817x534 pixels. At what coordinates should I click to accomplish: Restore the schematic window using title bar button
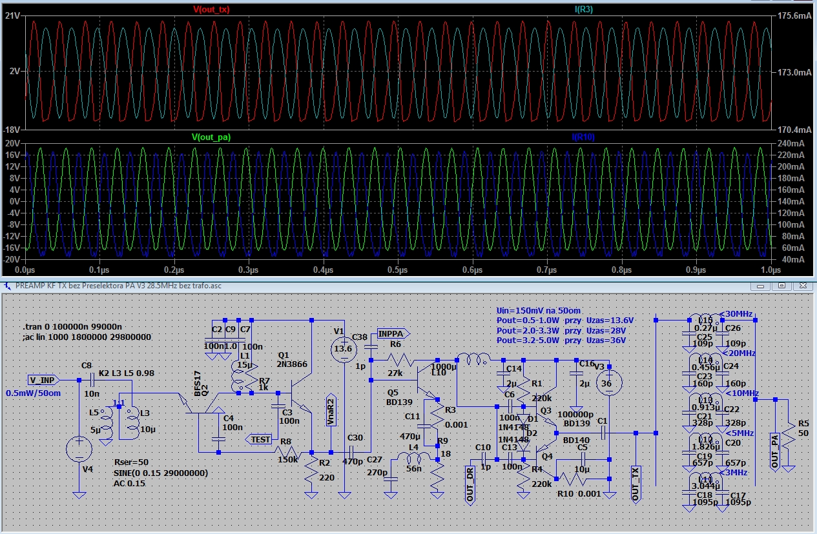tap(781, 285)
